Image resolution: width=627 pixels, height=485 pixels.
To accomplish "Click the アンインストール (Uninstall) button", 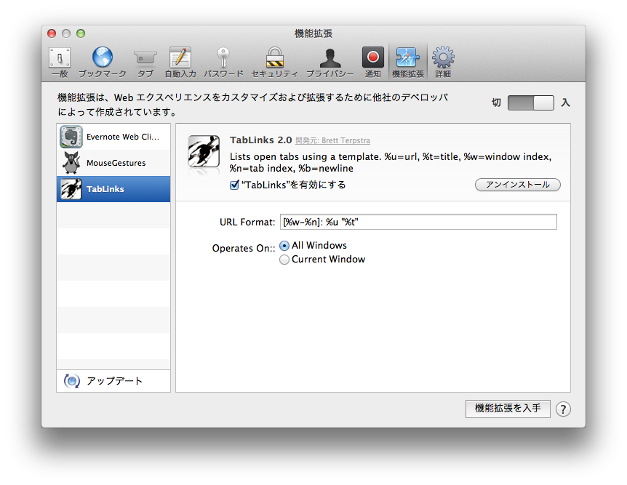I will (517, 185).
